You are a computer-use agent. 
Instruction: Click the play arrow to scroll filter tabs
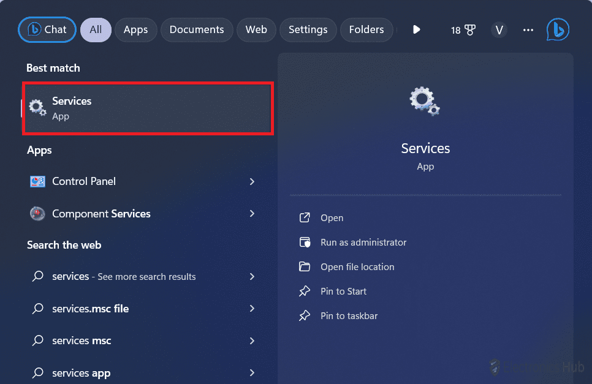click(417, 29)
